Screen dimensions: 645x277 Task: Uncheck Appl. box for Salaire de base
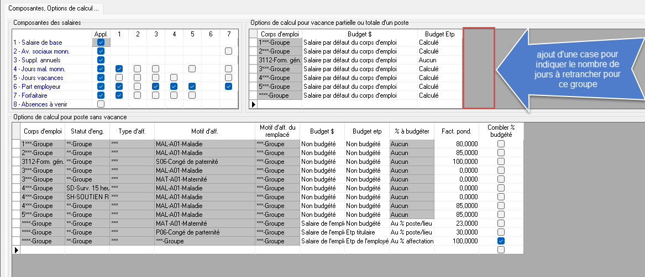101,42
